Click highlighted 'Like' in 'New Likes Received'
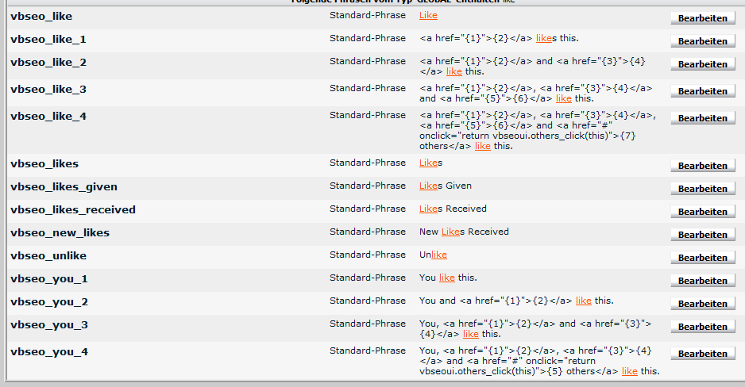Screen dimensions: 745x387 point(450,232)
